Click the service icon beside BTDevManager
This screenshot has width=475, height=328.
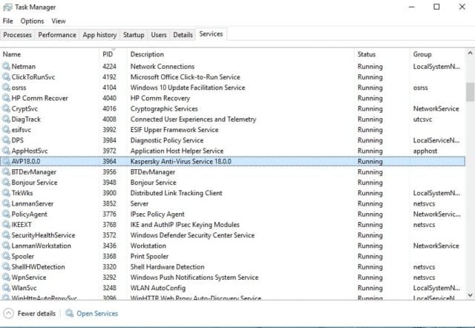6,171
